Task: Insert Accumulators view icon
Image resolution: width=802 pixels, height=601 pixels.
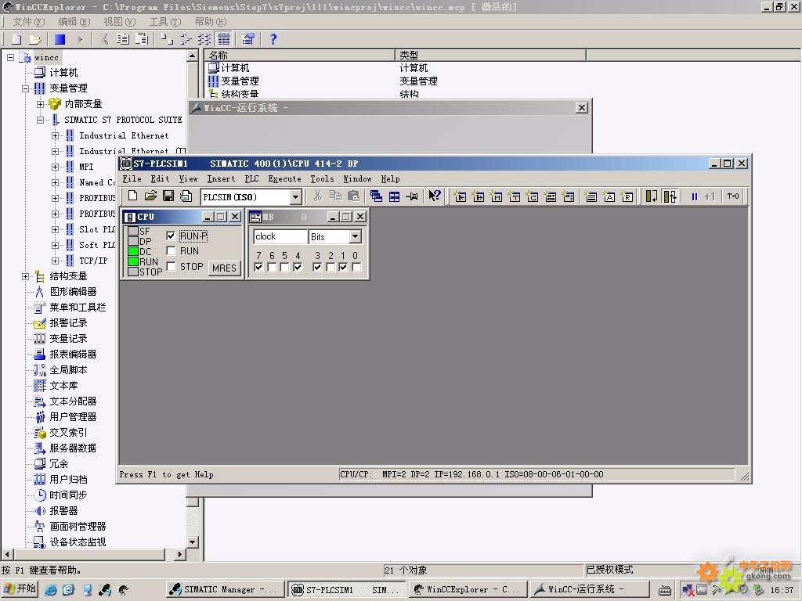Action: click(x=609, y=196)
